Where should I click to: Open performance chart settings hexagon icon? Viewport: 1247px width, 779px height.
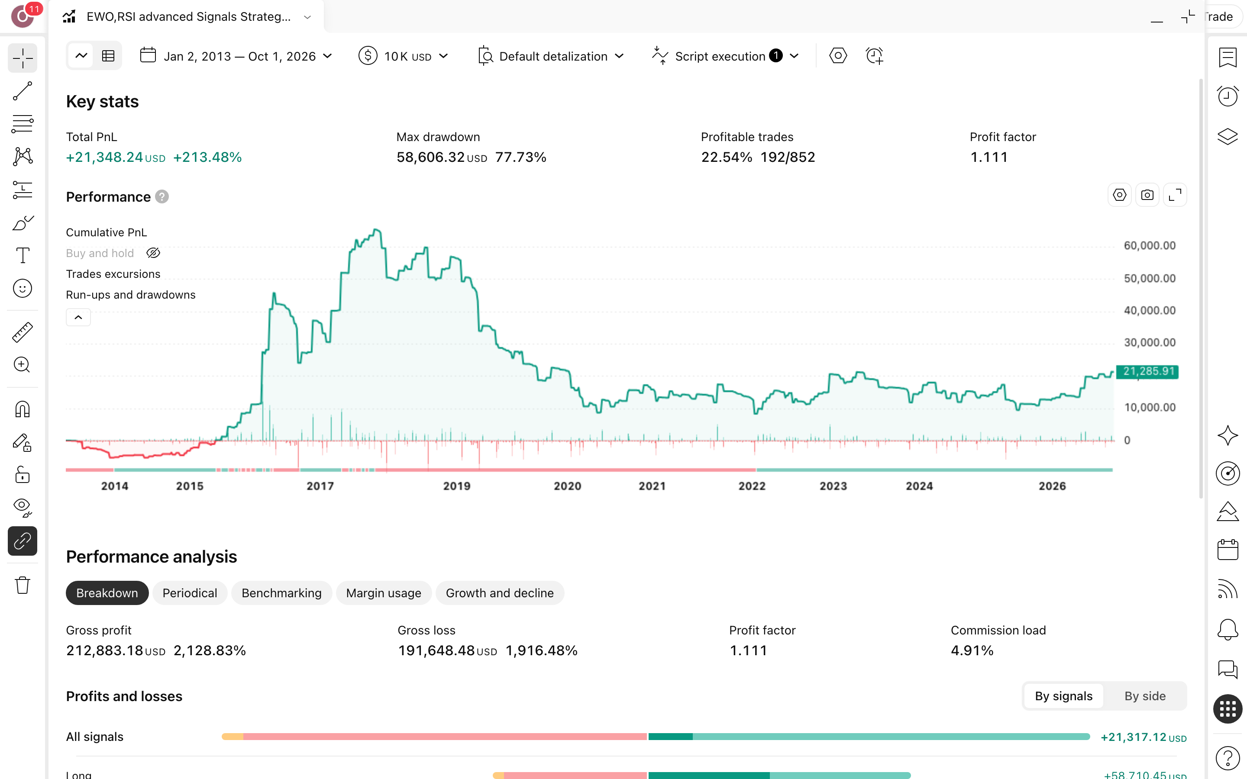click(x=1119, y=195)
